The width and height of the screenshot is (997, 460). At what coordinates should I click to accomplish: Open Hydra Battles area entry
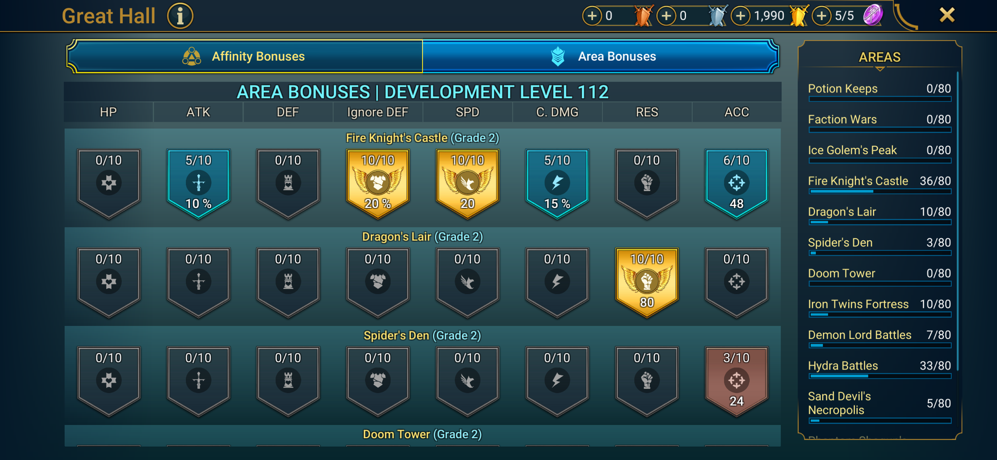pyautogui.click(x=879, y=369)
